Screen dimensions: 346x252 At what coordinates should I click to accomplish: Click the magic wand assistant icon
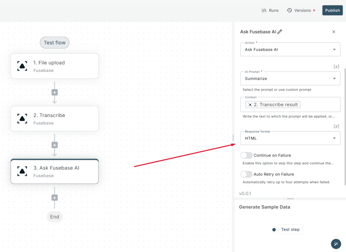tap(336, 244)
